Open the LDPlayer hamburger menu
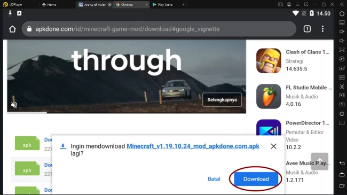The height and width of the screenshot is (195, 347). 298,4
